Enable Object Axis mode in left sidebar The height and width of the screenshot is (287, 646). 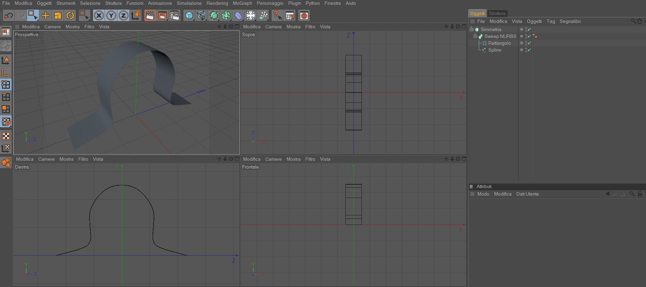[6, 72]
